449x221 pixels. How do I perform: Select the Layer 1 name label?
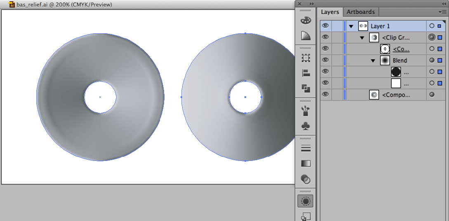click(380, 26)
